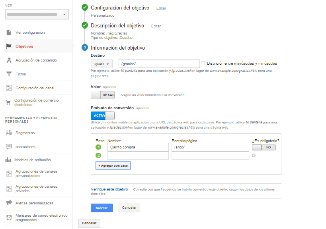Toggle the ¿Es obligatorio? switch for step 1
The height and width of the screenshot is (229, 326).
click(x=264, y=147)
